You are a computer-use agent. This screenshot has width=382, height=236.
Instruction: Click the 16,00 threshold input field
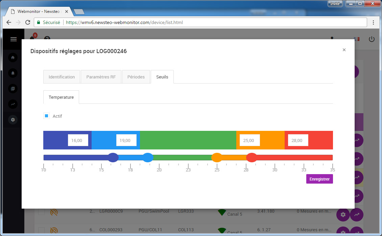tap(78, 140)
